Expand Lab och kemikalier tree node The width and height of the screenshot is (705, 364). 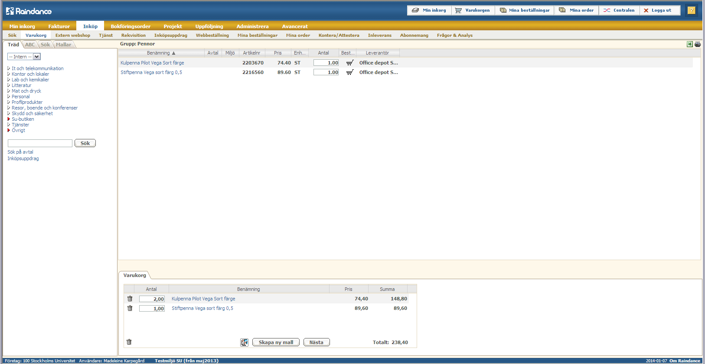pos(9,80)
